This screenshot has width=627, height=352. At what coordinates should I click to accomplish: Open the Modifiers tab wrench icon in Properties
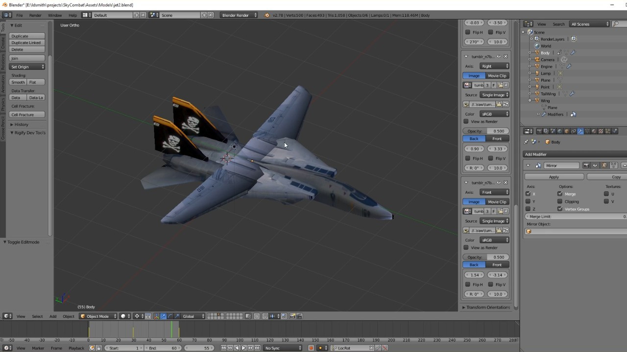point(580,131)
